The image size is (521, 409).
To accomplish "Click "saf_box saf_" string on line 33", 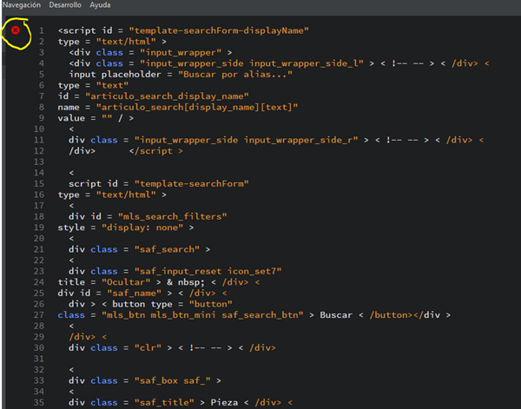I will click(x=173, y=380).
